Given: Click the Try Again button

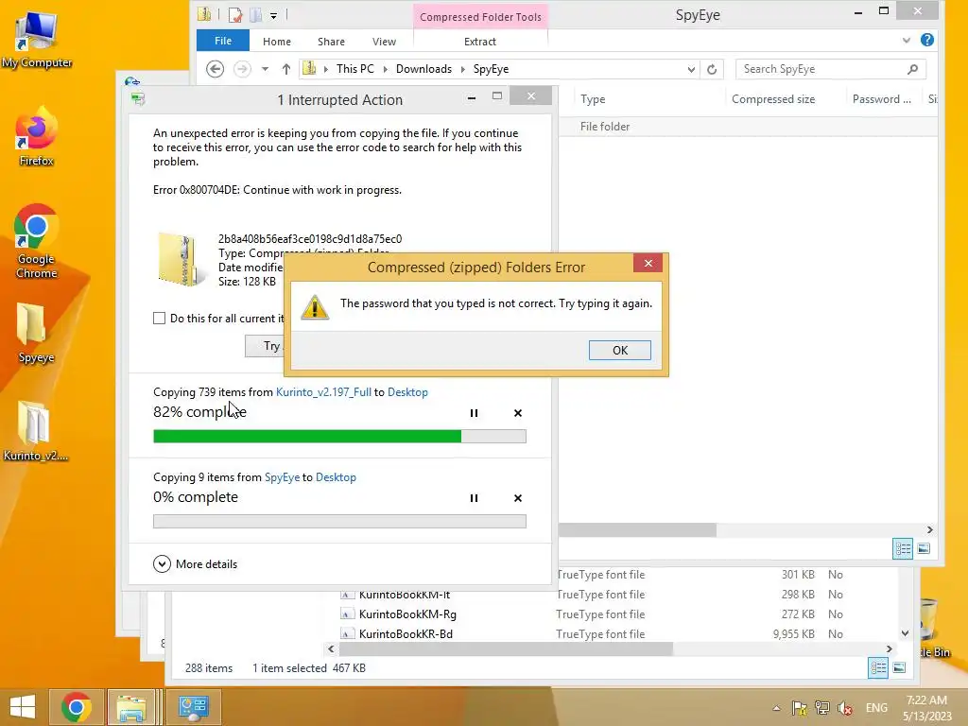Looking at the screenshot, I should [x=266, y=346].
